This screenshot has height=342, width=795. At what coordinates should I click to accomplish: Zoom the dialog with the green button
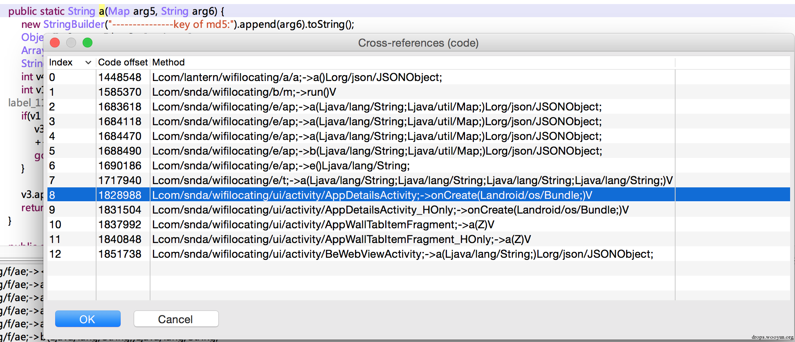click(x=88, y=43)
